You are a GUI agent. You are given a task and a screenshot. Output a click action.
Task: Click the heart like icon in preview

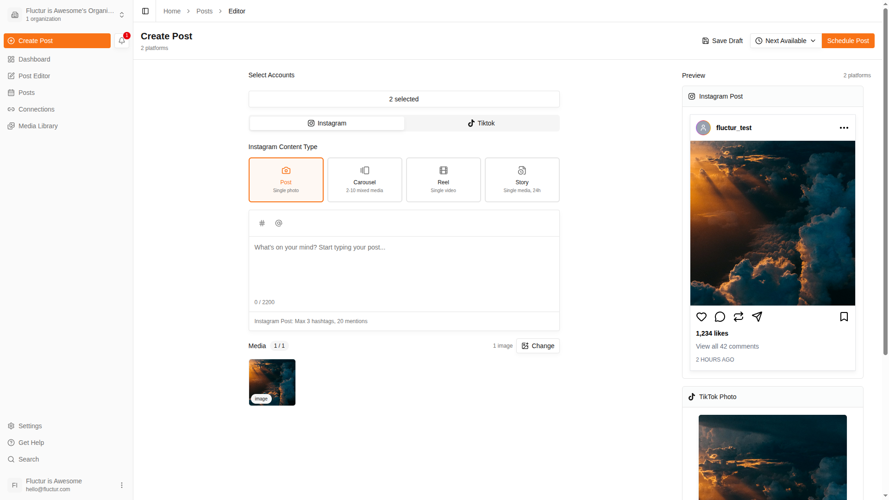pos(701,317)
